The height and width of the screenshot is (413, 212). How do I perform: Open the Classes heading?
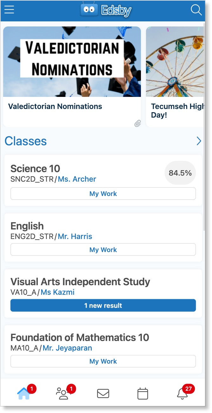pyautogui.click(x=26, y=141)
